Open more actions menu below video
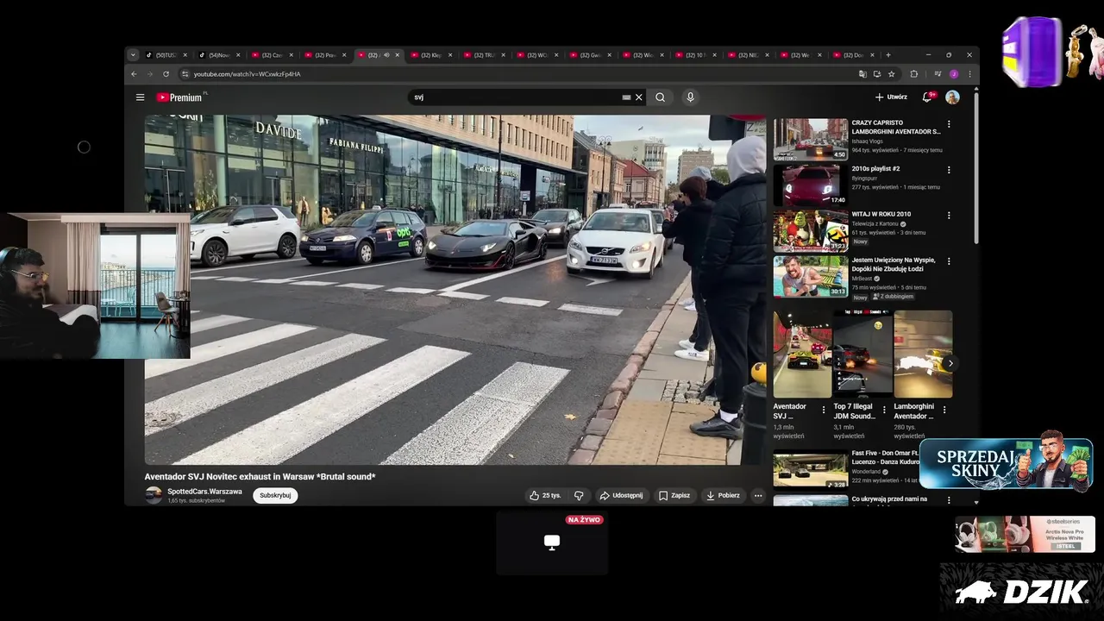The image size is (1104, 621). (x=758, y=495)
